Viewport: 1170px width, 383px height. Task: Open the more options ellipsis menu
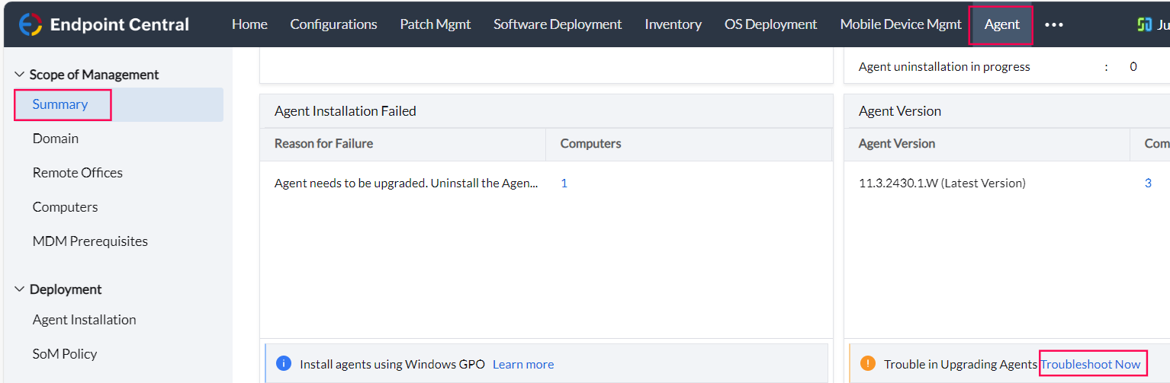coord(1054,24)
